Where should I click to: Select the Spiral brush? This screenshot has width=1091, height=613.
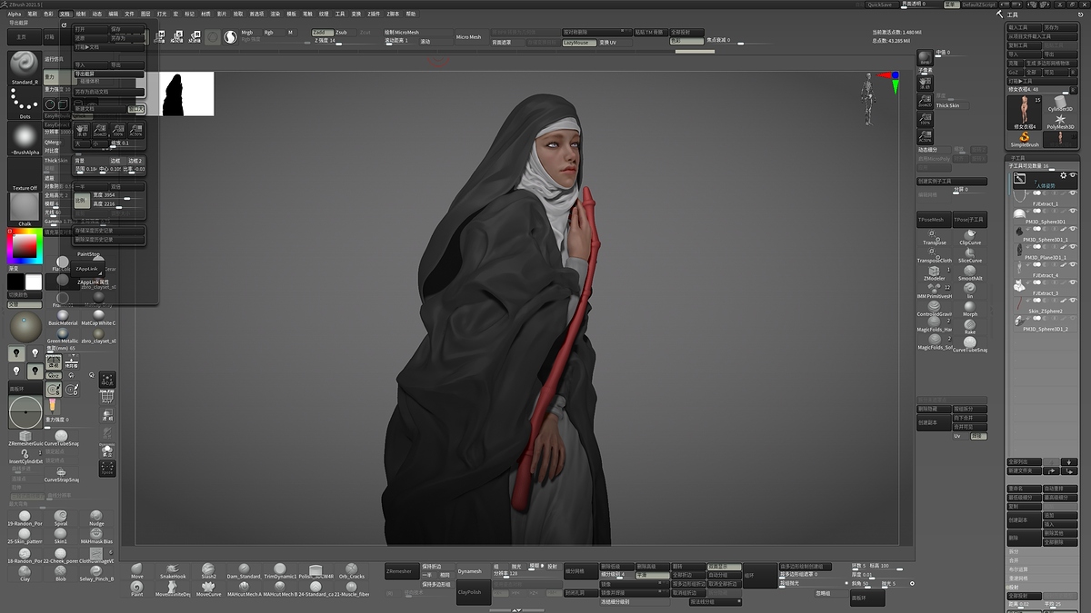[x=61, y=519]
